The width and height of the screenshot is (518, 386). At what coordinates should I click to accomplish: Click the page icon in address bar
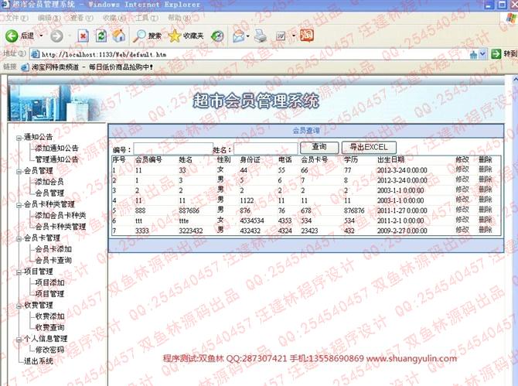(35, 54)
